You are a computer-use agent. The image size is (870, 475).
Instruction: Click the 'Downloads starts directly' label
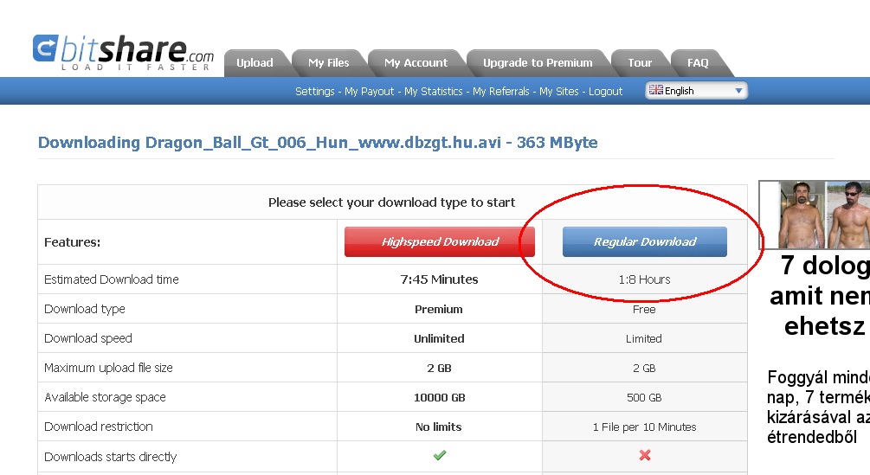click(x=111, y=457)
